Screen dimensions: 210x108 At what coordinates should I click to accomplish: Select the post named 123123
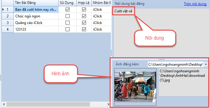click(36, 29)
